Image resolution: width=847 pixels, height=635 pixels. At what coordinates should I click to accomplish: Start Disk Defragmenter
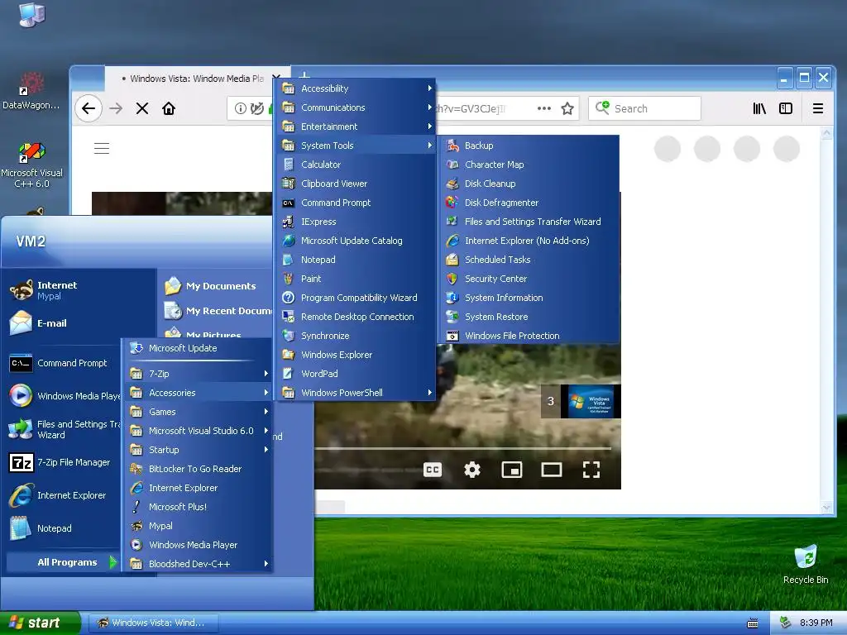click(528, 203)
